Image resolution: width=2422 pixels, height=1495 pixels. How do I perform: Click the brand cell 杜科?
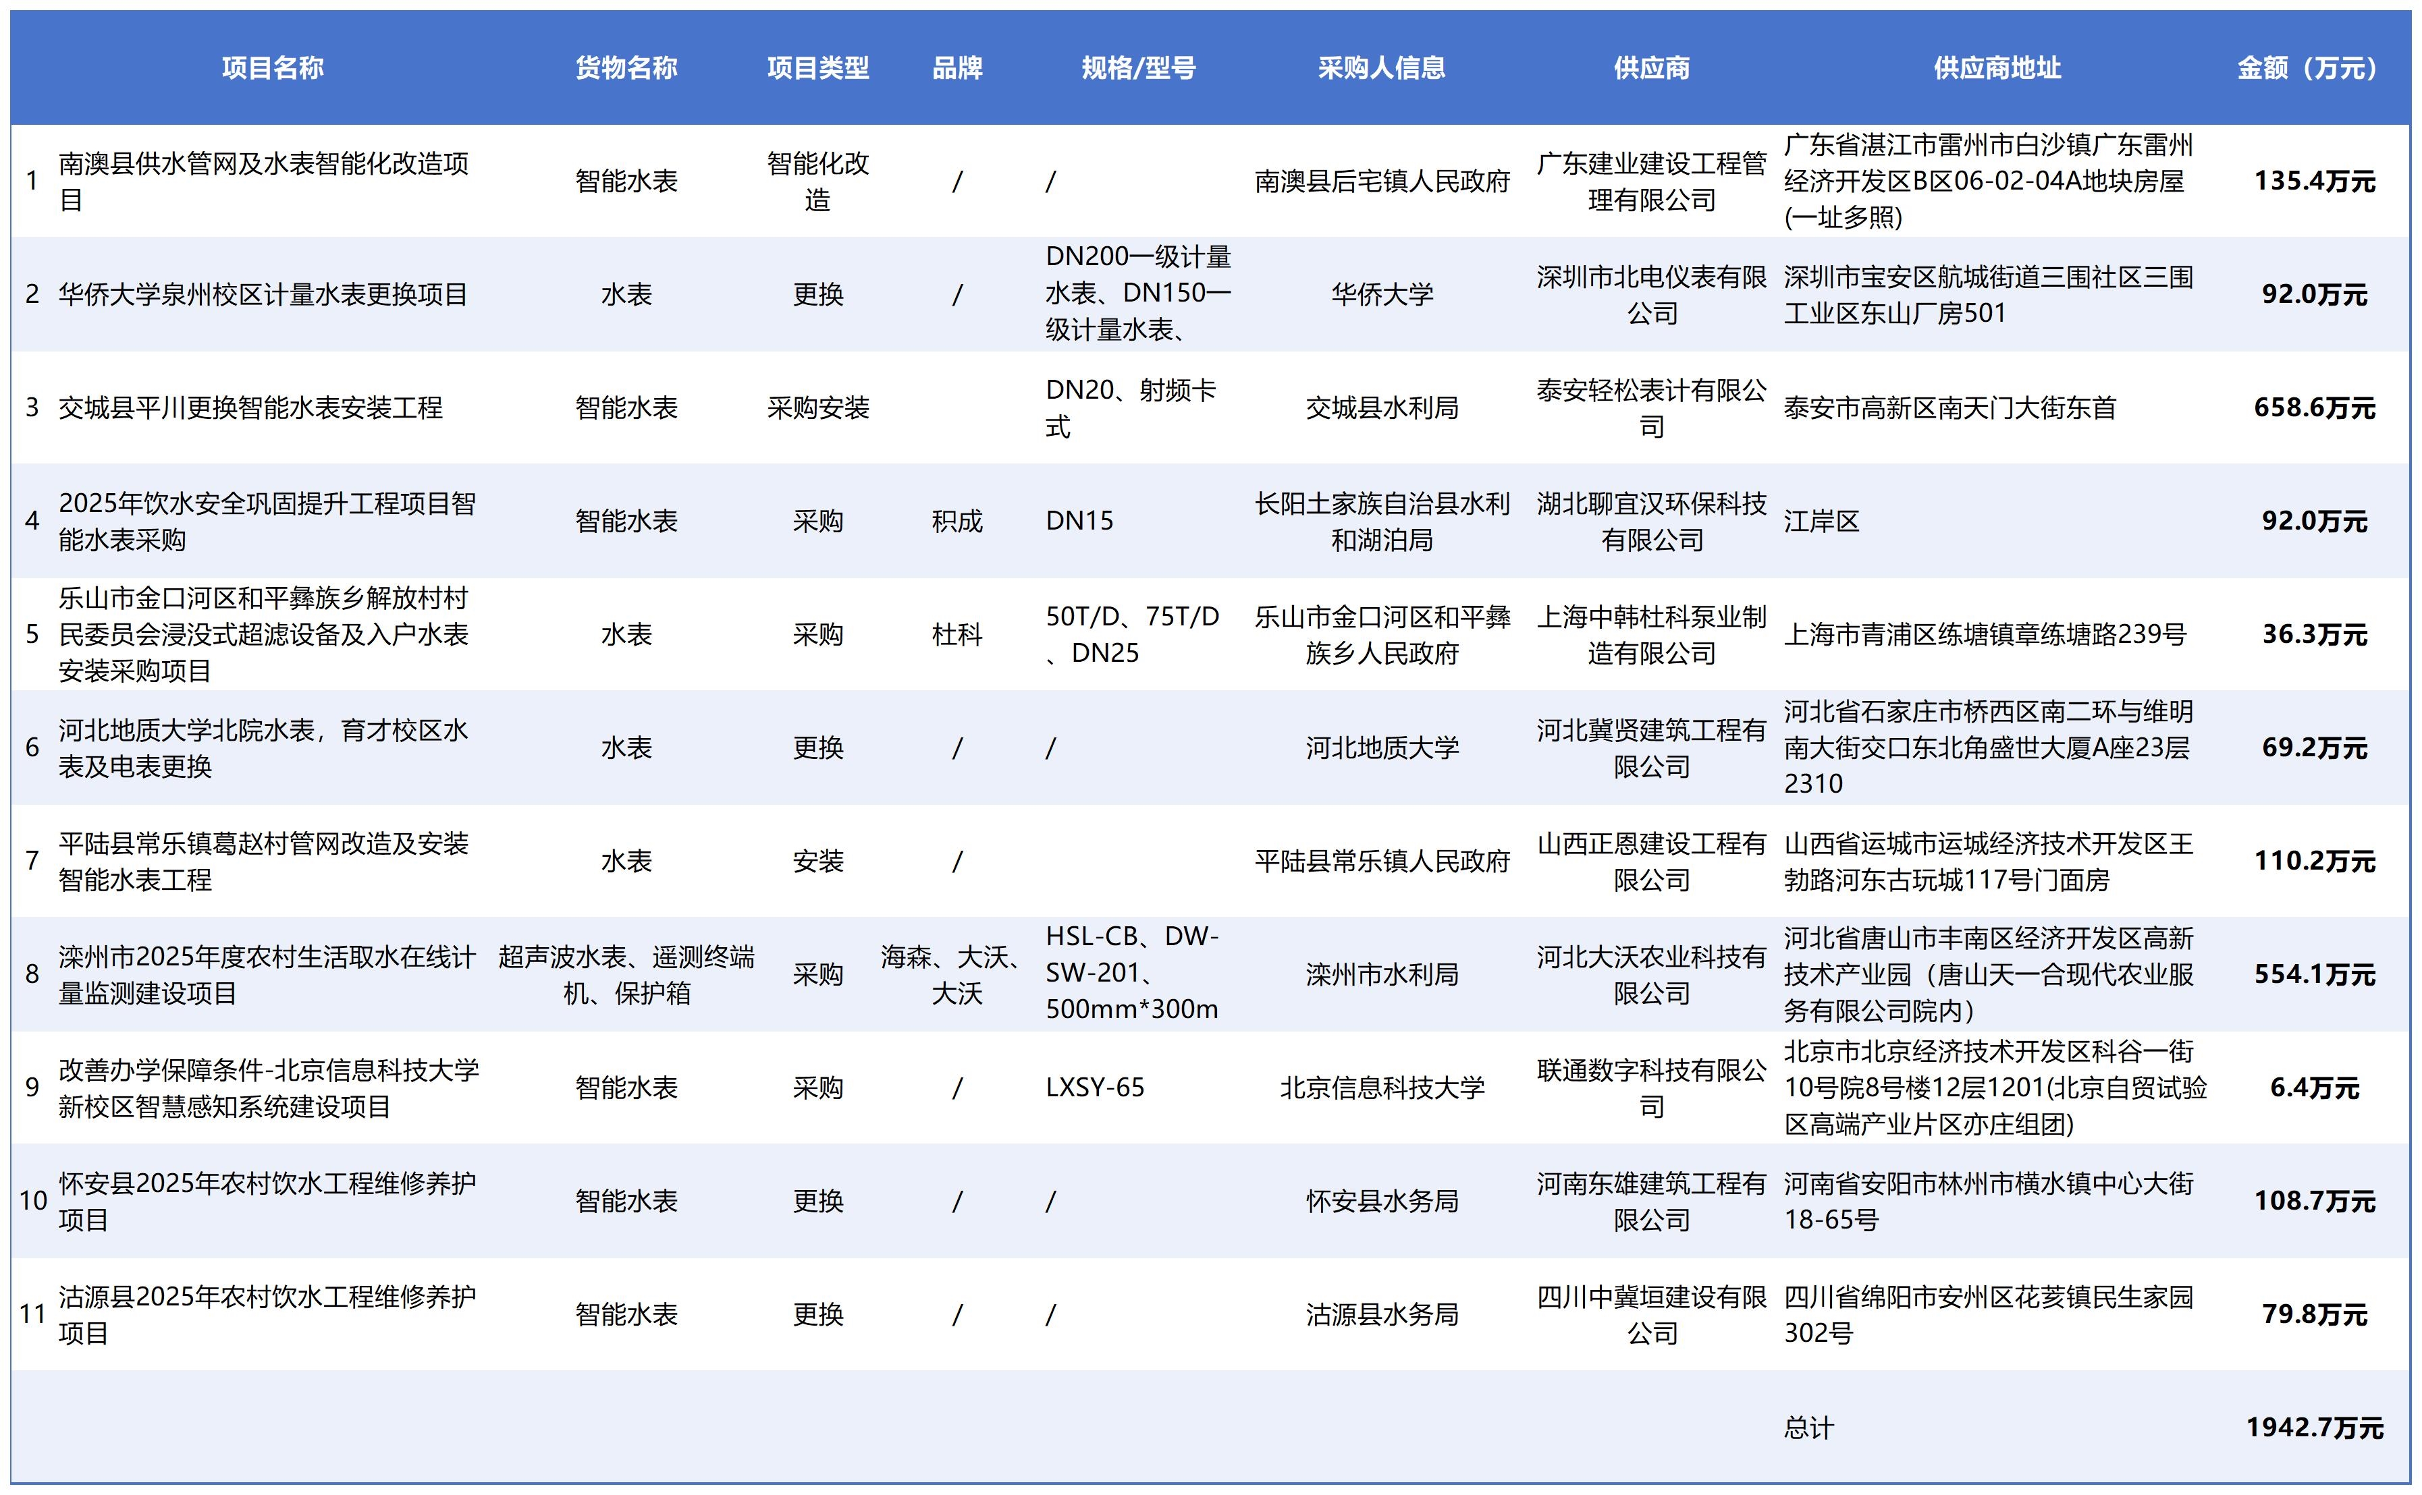[x=957, y=633]
